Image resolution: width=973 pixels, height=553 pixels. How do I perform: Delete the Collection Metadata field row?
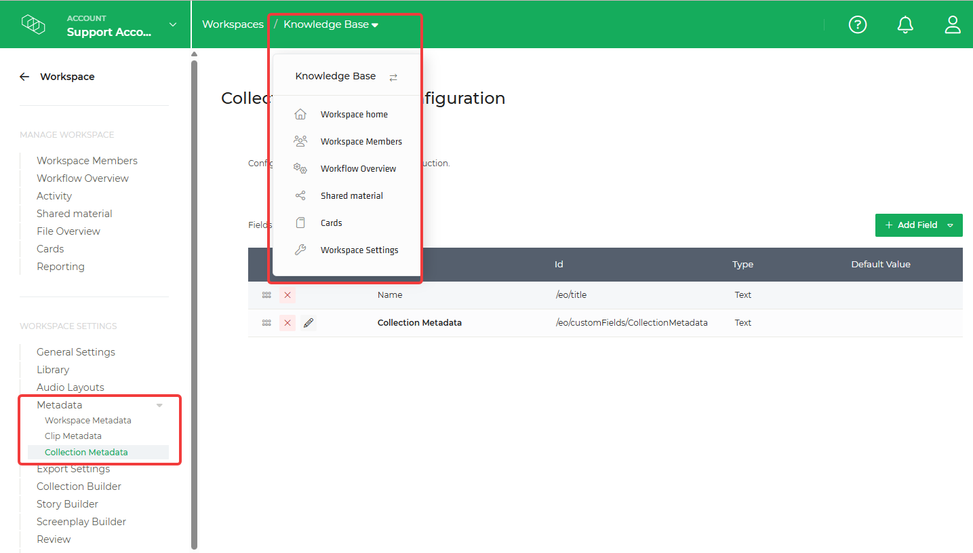tap(287, 323)
